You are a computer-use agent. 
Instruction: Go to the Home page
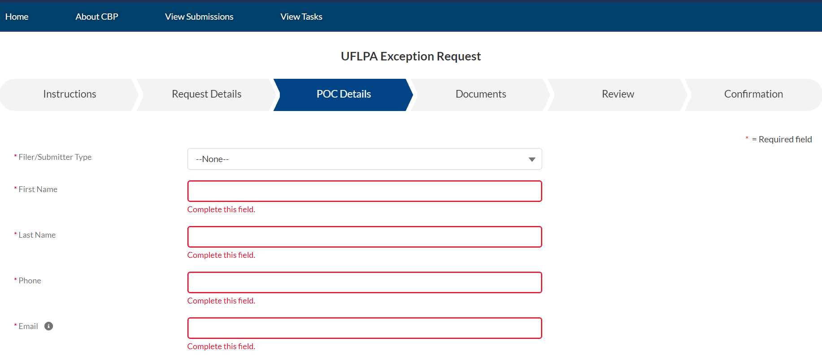tap(17, 17)
